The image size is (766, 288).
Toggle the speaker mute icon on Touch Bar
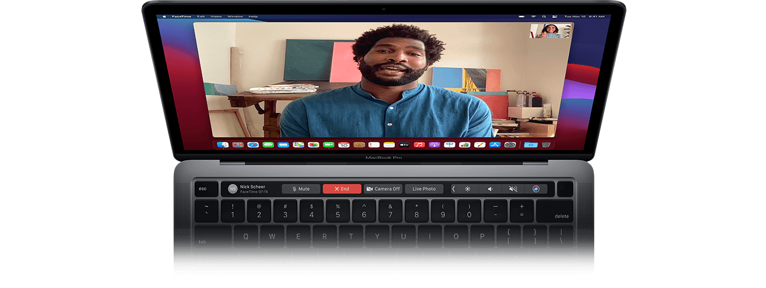pyautogui.click(x=513, y=189)
